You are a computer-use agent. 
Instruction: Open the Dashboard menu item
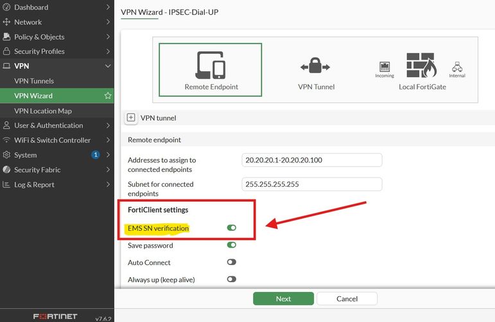pos(57,7)
